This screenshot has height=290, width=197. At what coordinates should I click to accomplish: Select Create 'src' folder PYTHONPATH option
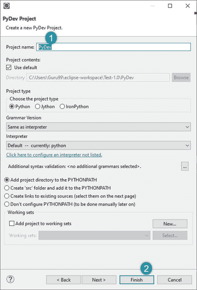57,188
